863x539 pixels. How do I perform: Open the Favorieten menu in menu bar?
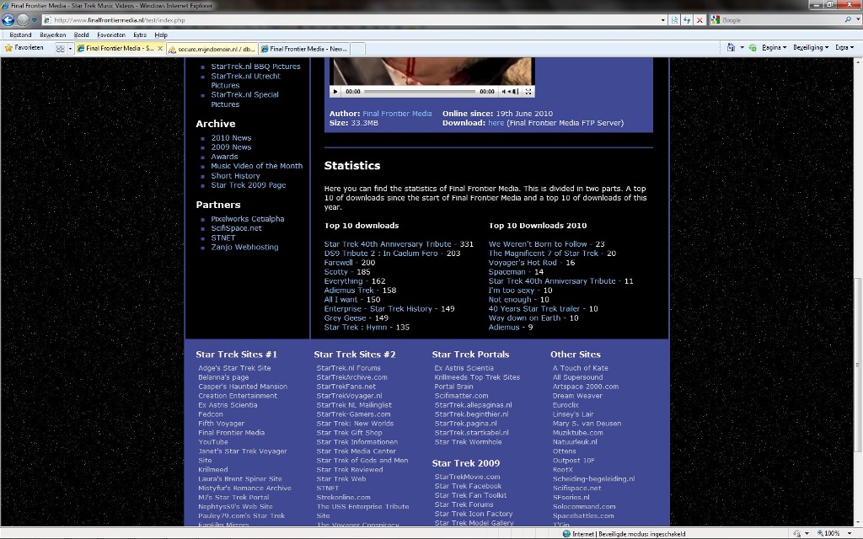point(111,35)
